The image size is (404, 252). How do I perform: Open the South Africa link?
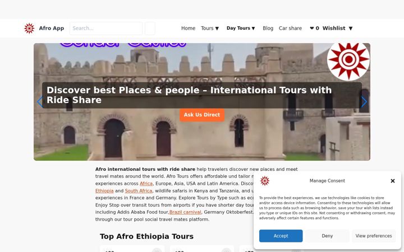point(139,191)
